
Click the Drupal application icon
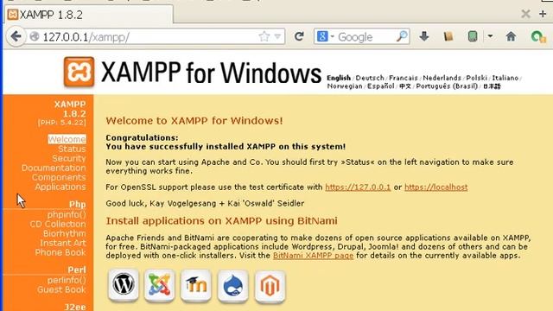coord(232,286)
